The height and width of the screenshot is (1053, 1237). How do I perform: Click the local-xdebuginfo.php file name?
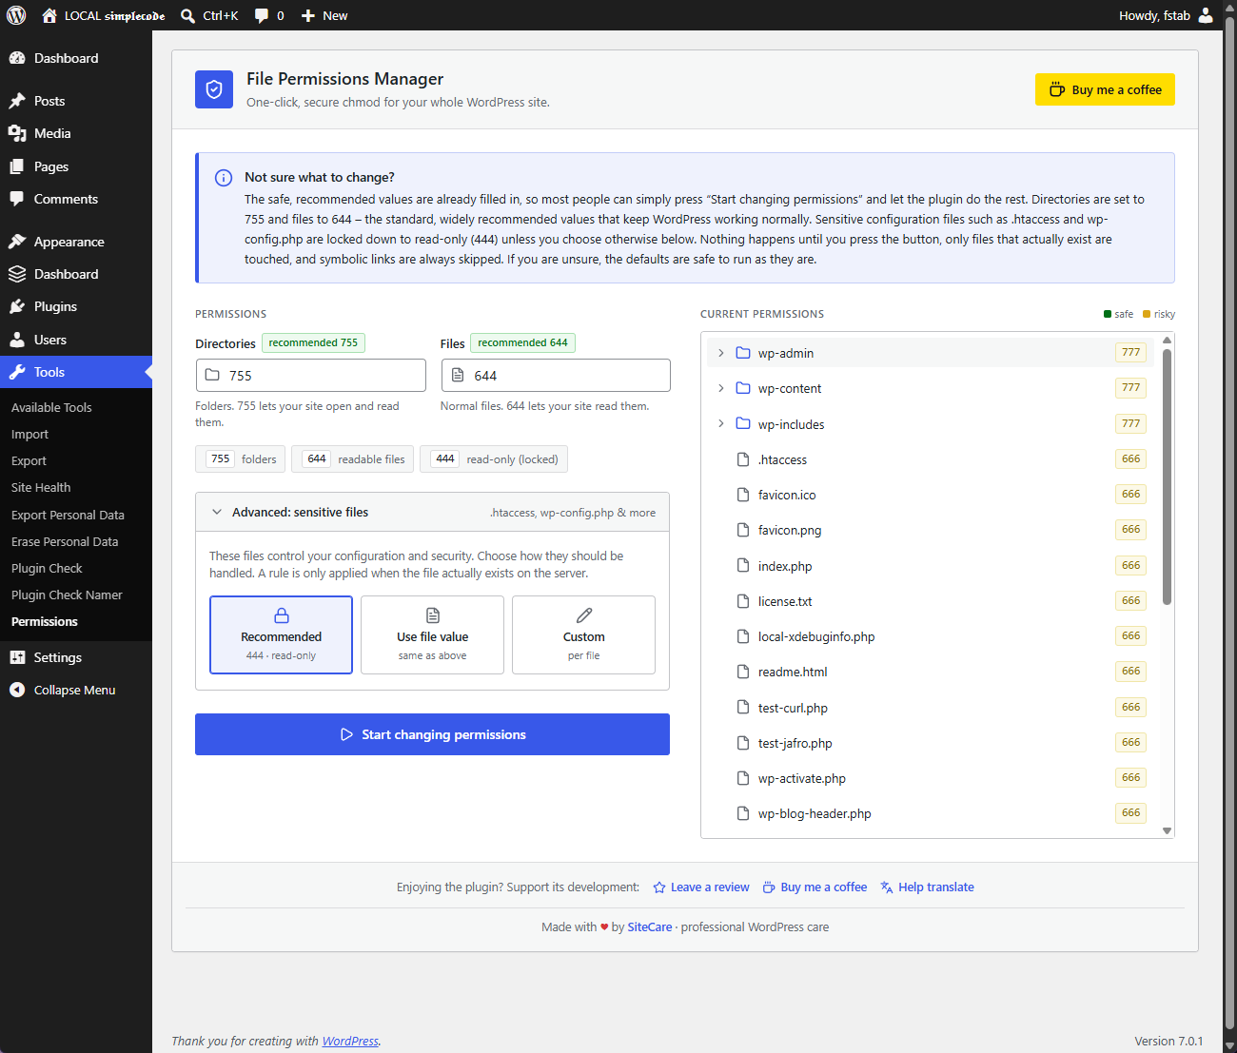pos(816,636)
